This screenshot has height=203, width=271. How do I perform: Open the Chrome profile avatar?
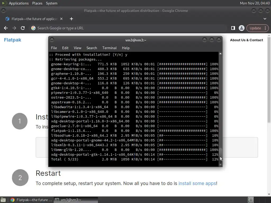click(241, 28)
